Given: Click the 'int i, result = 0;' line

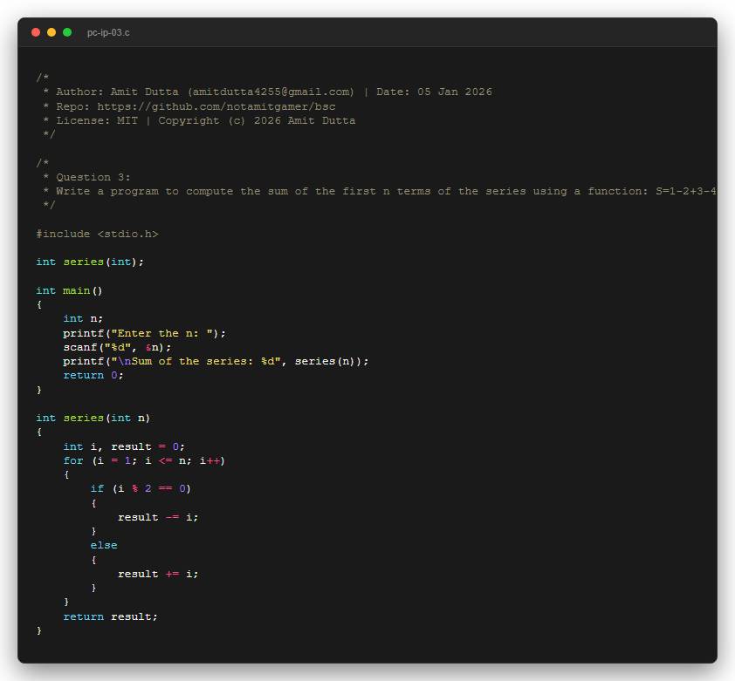Looking at the screenshot, I should [x=124, y=446].
